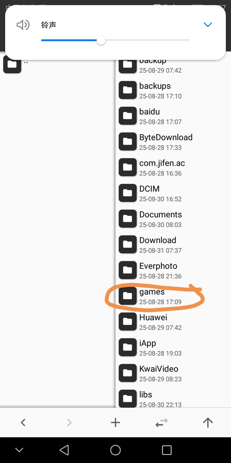
Task: Open the Download folder
Action: pos(173,244)
